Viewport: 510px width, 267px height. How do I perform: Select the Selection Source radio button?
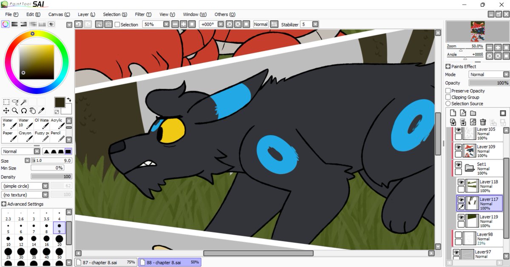point(448,103)
